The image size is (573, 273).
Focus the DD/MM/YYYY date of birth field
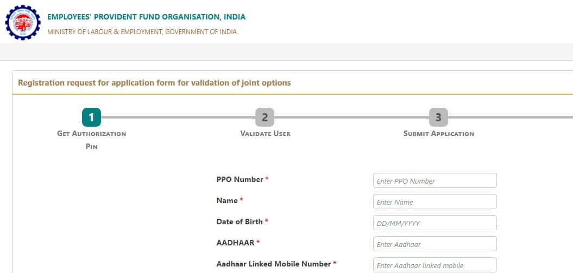coord(435,223)
